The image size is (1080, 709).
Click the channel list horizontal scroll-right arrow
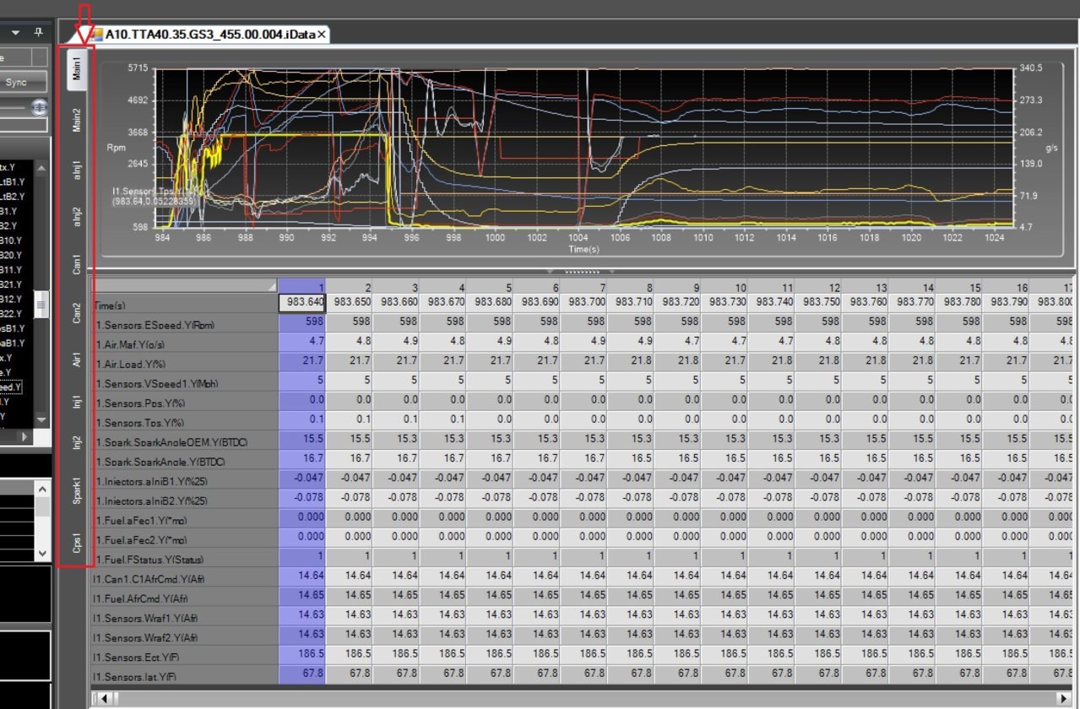point(24,436)
